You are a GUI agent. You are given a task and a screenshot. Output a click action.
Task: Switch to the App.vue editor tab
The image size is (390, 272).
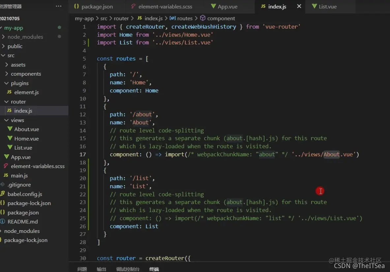pos(224,7)
